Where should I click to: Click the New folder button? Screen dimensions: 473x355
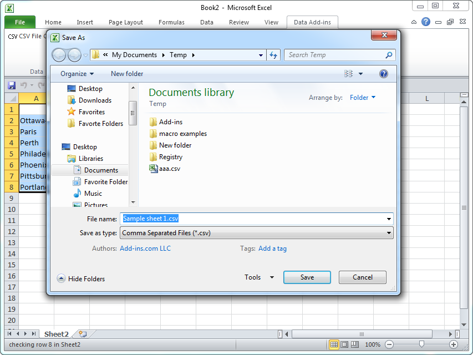coord(127,74)
